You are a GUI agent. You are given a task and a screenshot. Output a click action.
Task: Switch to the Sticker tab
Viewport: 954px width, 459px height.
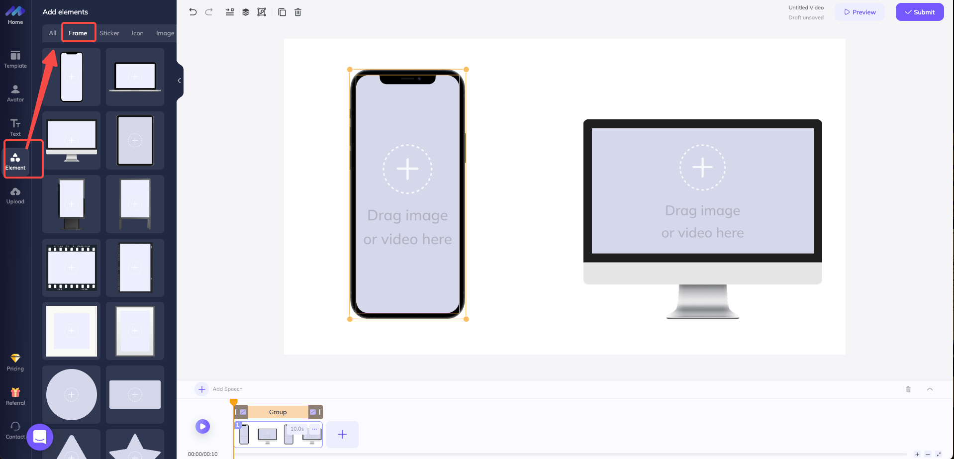(x=109, y=33)
